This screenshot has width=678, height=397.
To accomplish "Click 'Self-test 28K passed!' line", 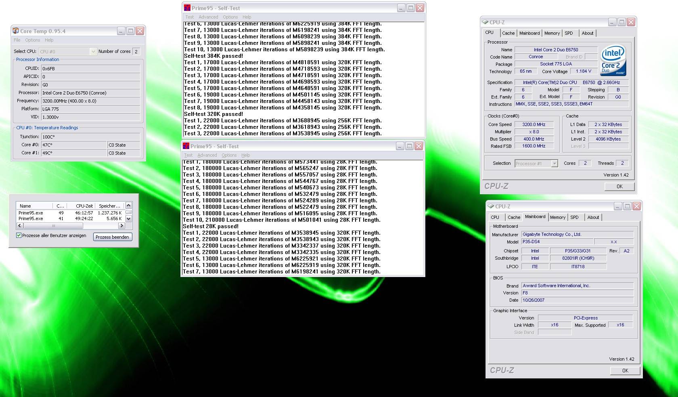I will pyautogui.click(x=211, y=226).
